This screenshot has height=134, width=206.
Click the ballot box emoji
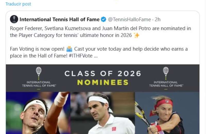tap(69, 49)
